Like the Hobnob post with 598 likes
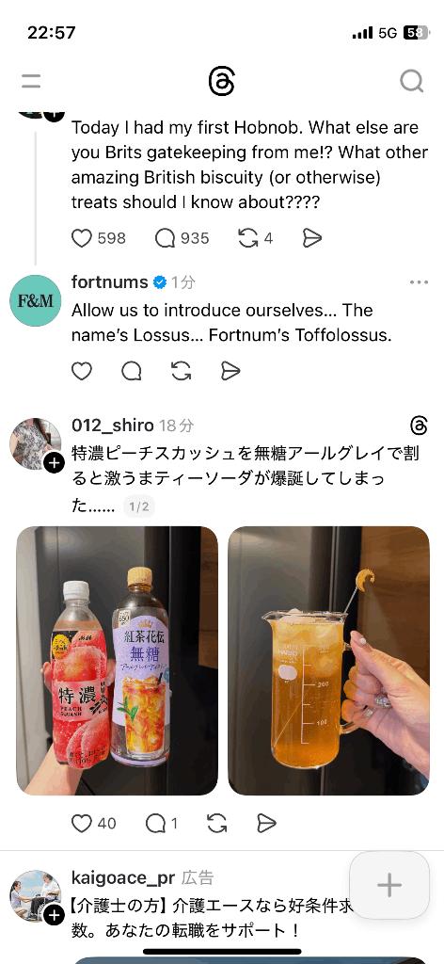The height and width of the screenshot is (964, 444). tap(82, 238)
